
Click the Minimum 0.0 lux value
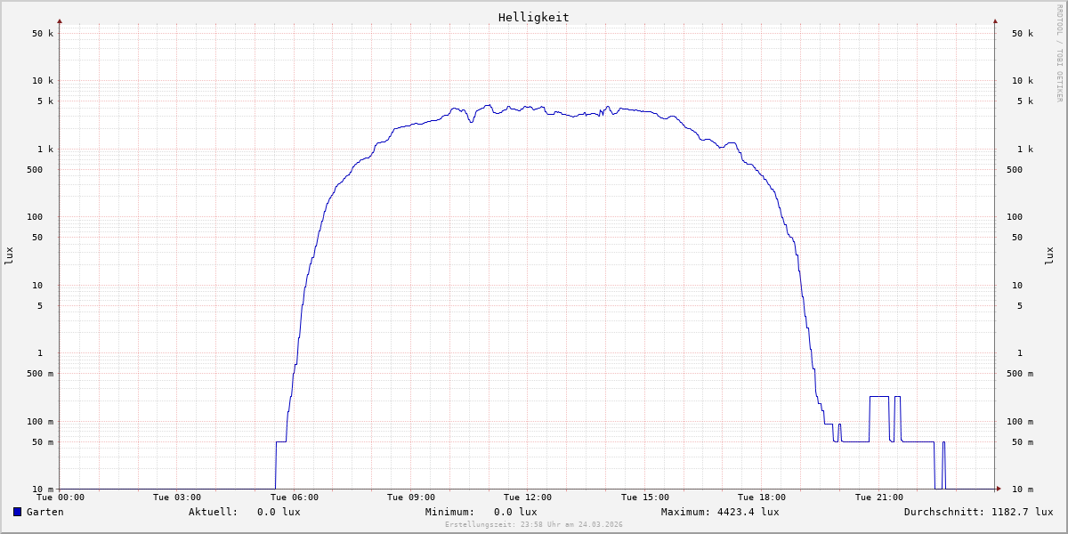(x=515, y=512)
